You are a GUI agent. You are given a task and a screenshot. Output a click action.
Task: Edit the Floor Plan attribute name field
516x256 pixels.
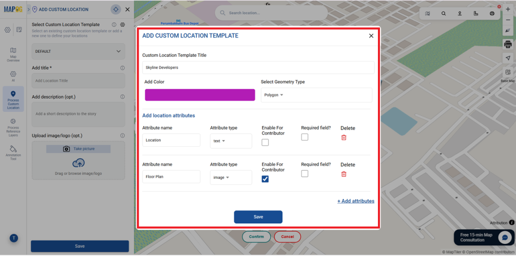pos(171,177)
